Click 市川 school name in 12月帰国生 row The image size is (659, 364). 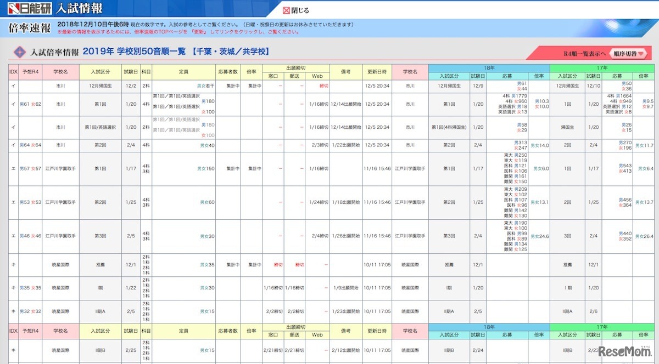point(60,86)
